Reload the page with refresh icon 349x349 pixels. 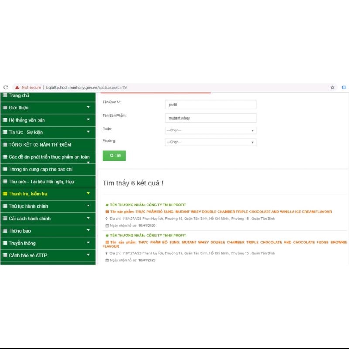6,87
